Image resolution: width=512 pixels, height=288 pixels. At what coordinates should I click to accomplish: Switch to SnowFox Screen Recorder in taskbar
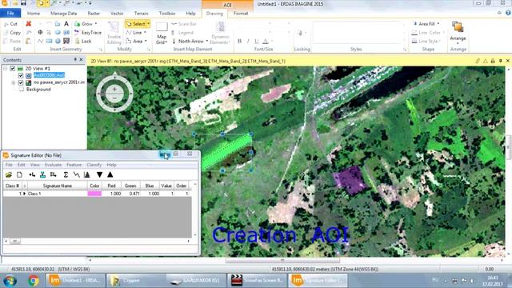(257, 281)
